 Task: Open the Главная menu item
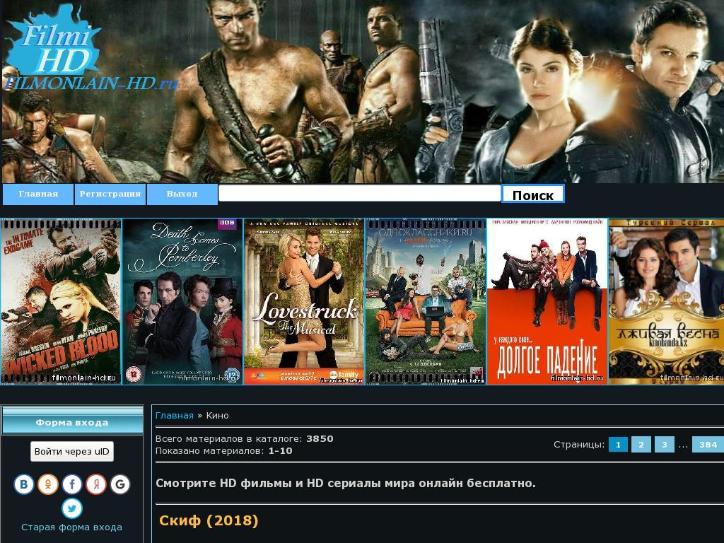[x=38, y=194]
